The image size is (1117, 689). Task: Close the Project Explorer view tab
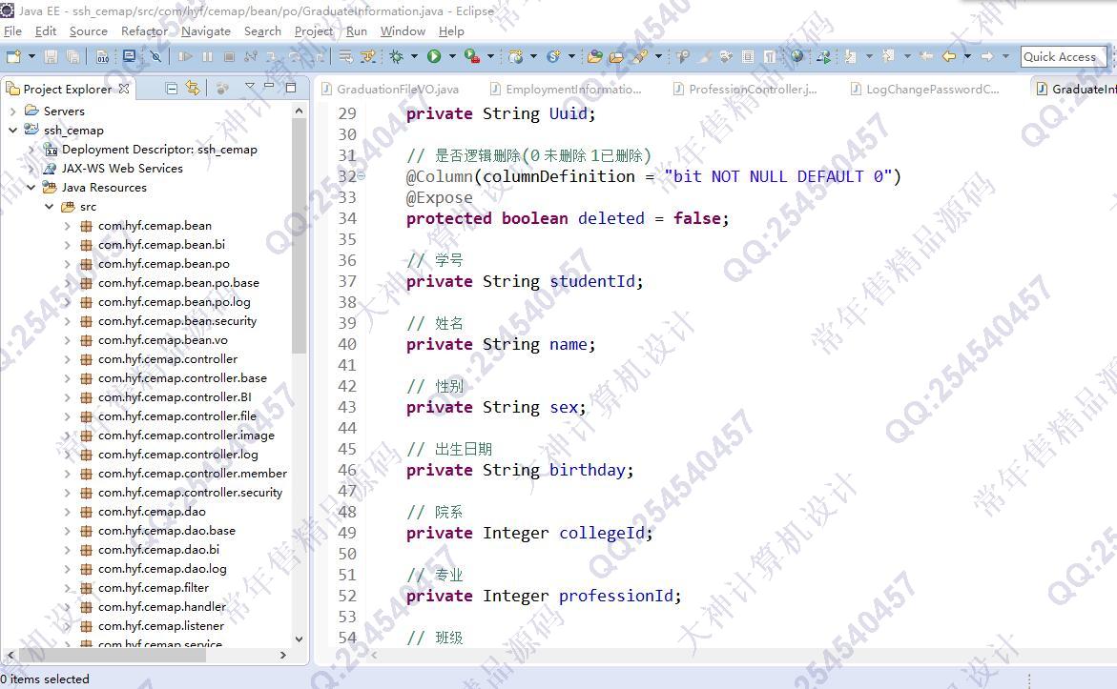point(124,89)
